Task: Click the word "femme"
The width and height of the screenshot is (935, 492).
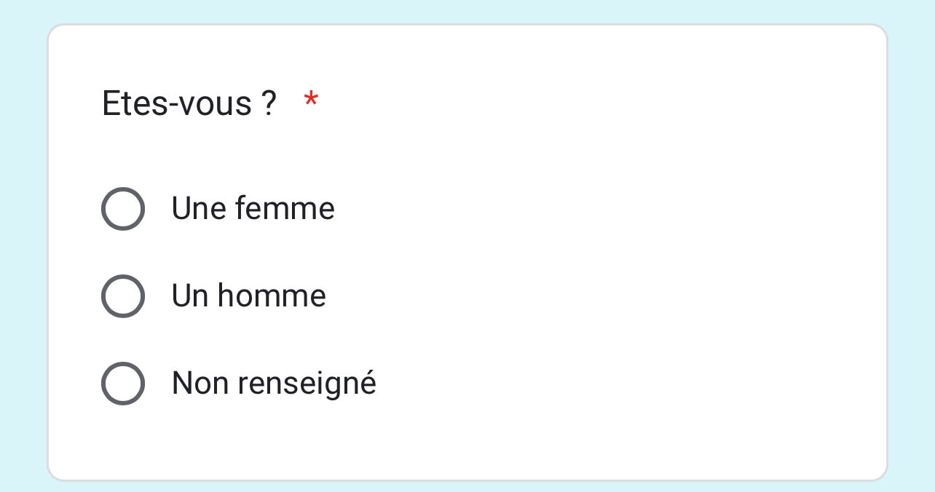Action: click(285, 209)
